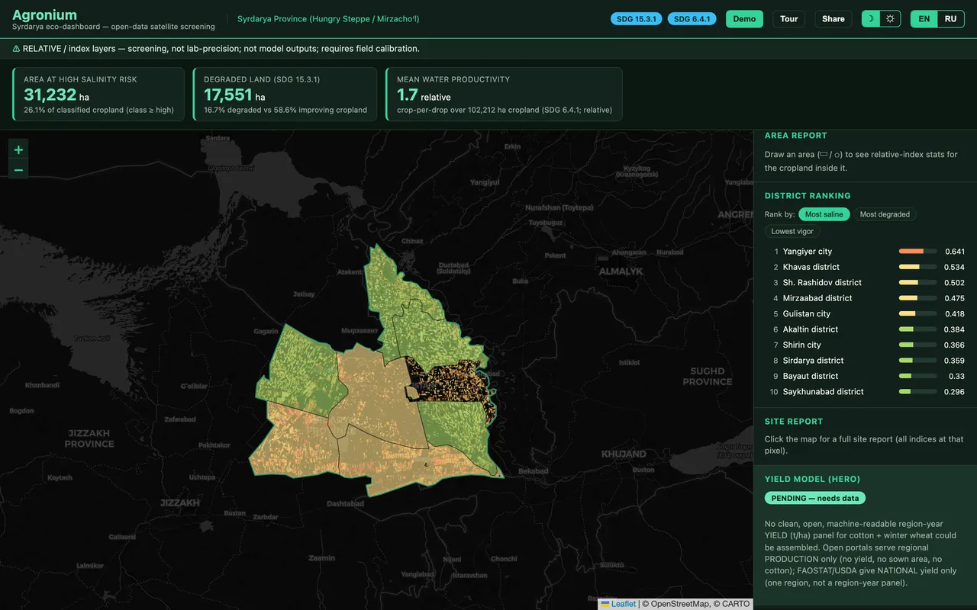Click the DISTRICT RANKING heading

808,196
